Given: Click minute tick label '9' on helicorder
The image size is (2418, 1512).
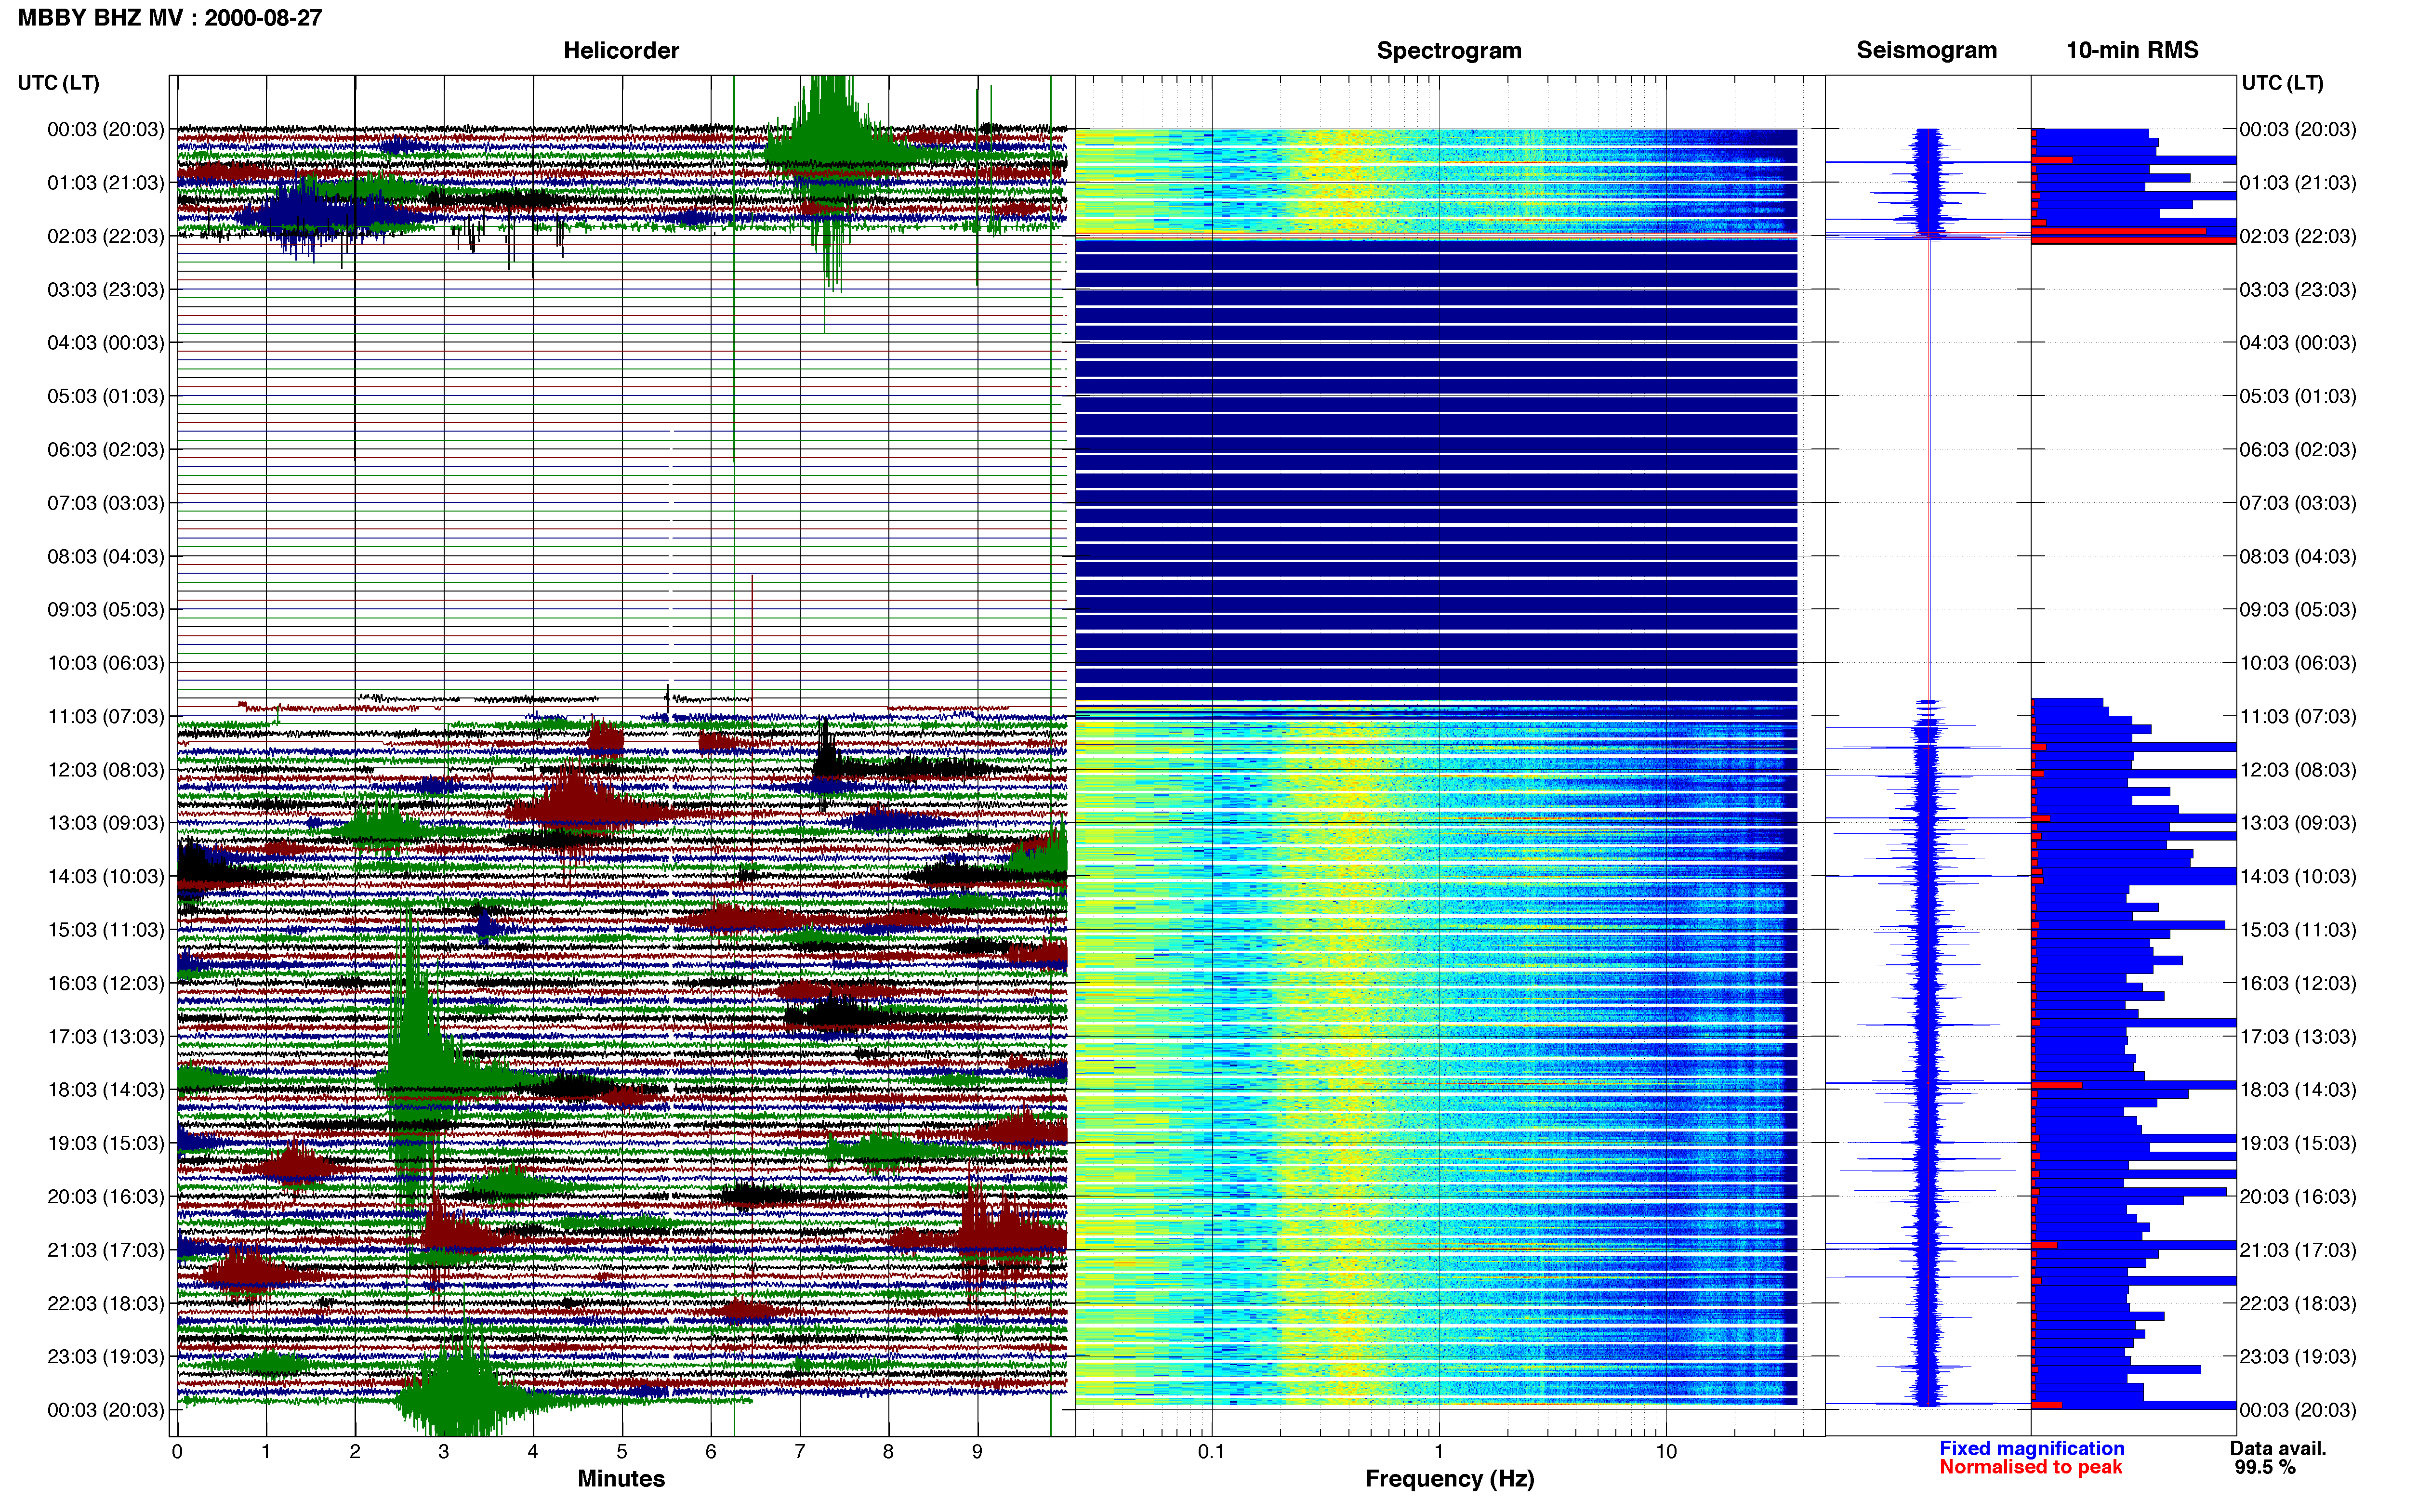Looking at the screenshot, I should tap(977, 1452).
